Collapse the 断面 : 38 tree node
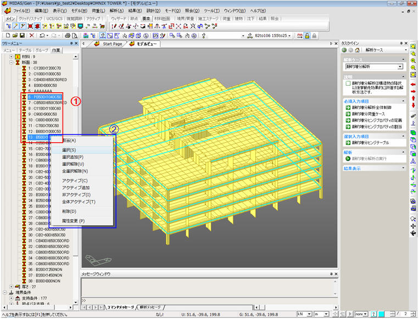This screenshot has width=419, height=319. [x=11, y=63]
